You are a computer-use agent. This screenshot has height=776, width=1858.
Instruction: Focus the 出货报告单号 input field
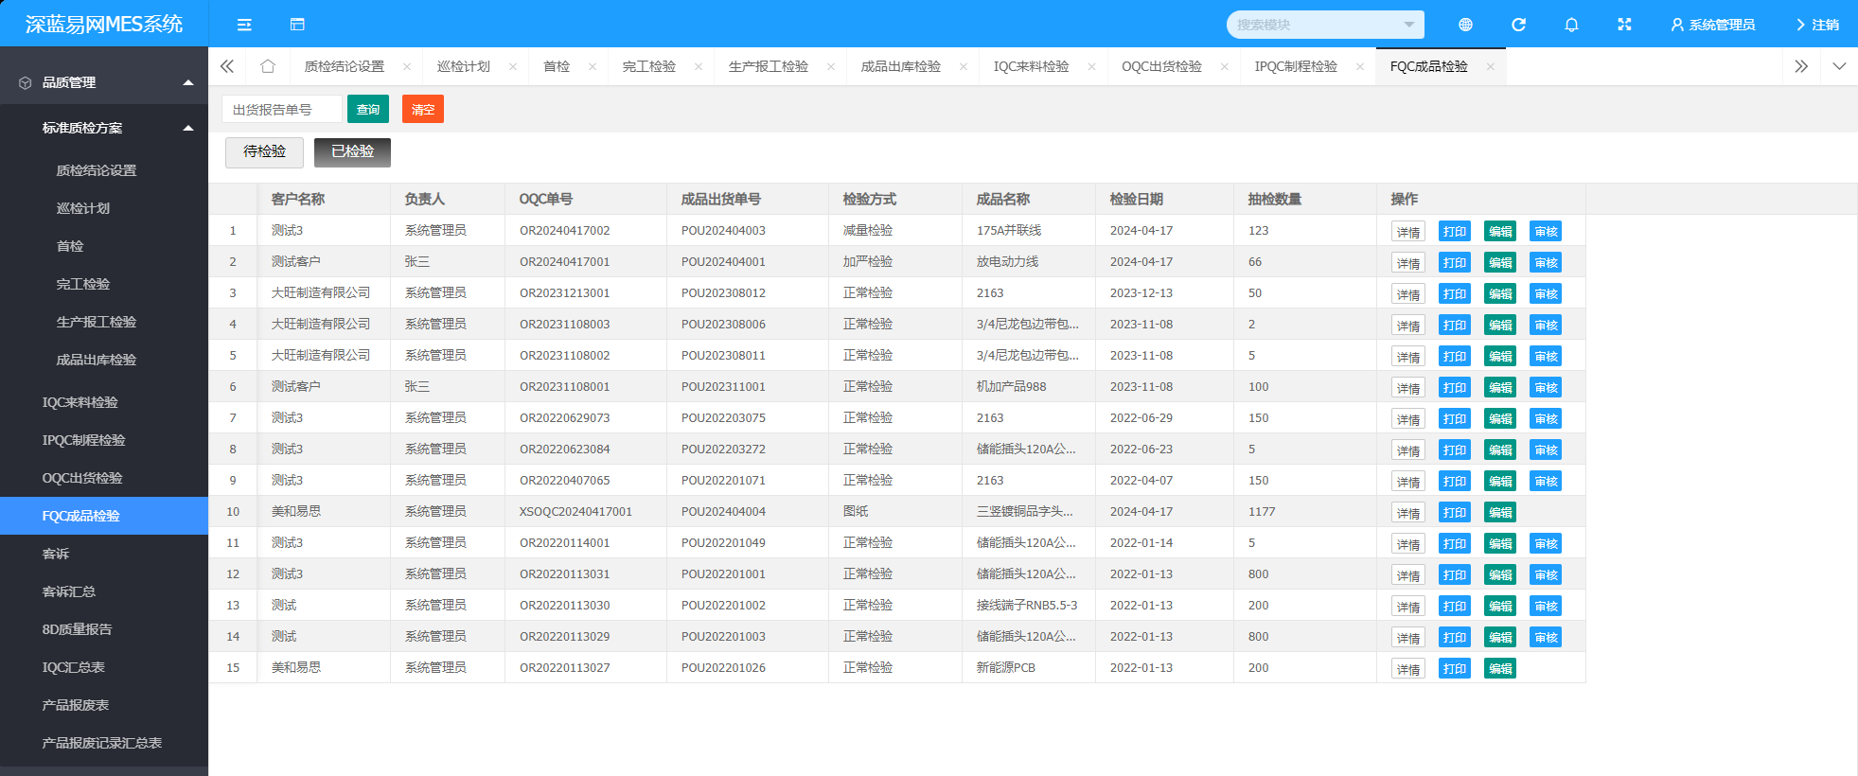[282, 109]
